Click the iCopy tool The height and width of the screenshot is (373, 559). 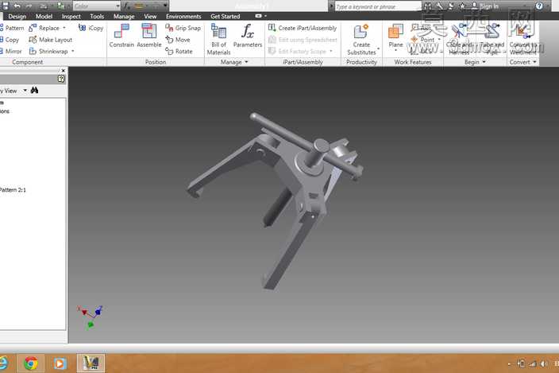pyautogui.click(x=91, y=28)
